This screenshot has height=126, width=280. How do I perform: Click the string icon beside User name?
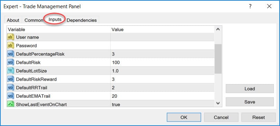(11, 37)
